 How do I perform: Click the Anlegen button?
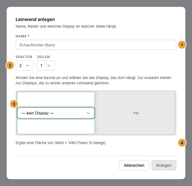164,165
